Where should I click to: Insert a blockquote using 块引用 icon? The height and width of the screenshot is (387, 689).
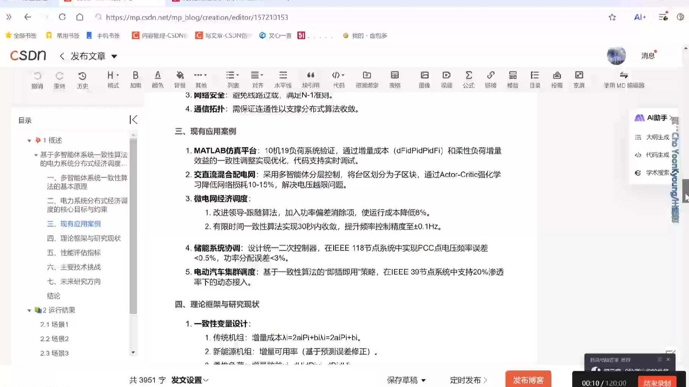click(311, 79)
